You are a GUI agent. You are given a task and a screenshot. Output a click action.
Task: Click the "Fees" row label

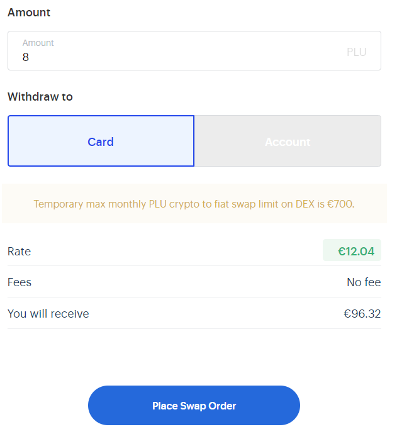pyautogui.click(x=20, y=282)
